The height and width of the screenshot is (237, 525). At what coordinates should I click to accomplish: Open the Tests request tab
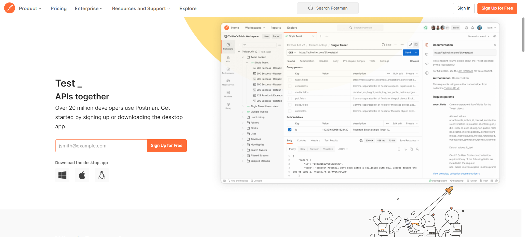[372, 61]
